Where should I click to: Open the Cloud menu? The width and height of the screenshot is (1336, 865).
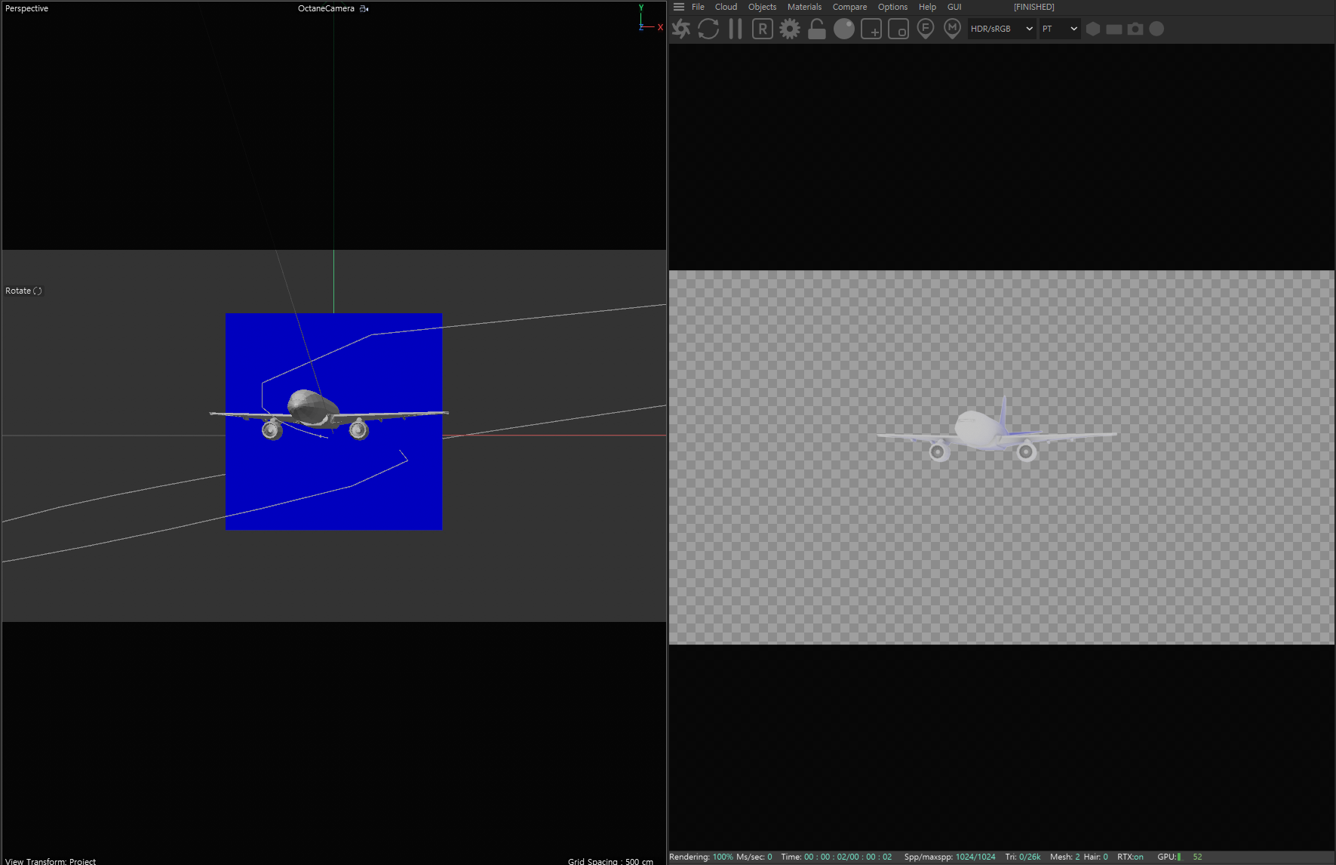coord(726,7)
